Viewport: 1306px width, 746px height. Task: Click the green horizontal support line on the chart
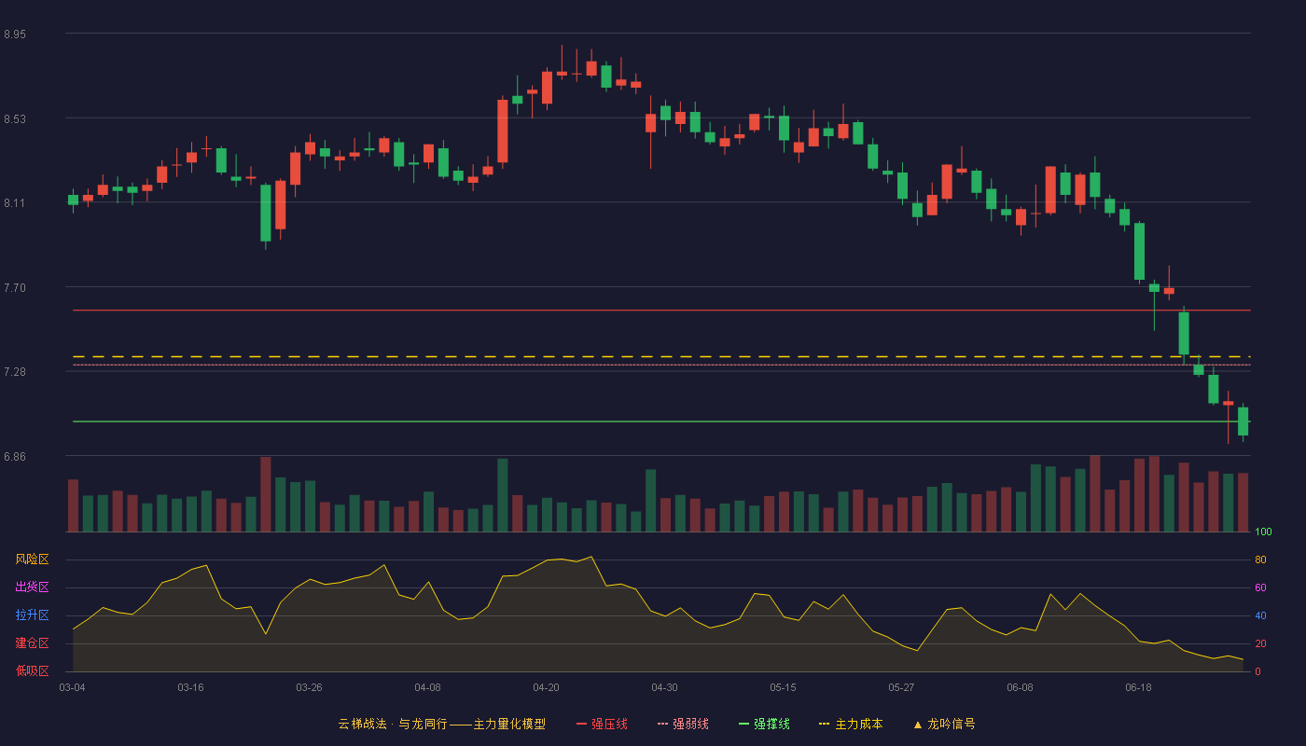coord(661,421)
